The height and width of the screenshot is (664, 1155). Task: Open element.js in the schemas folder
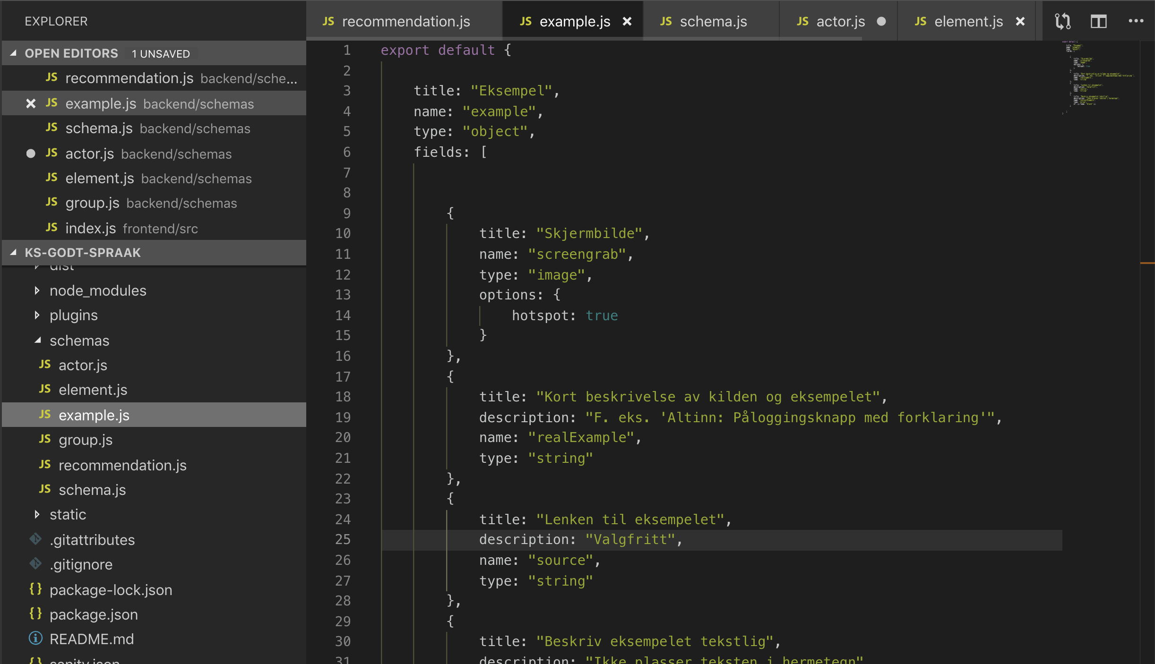point(154,390)
